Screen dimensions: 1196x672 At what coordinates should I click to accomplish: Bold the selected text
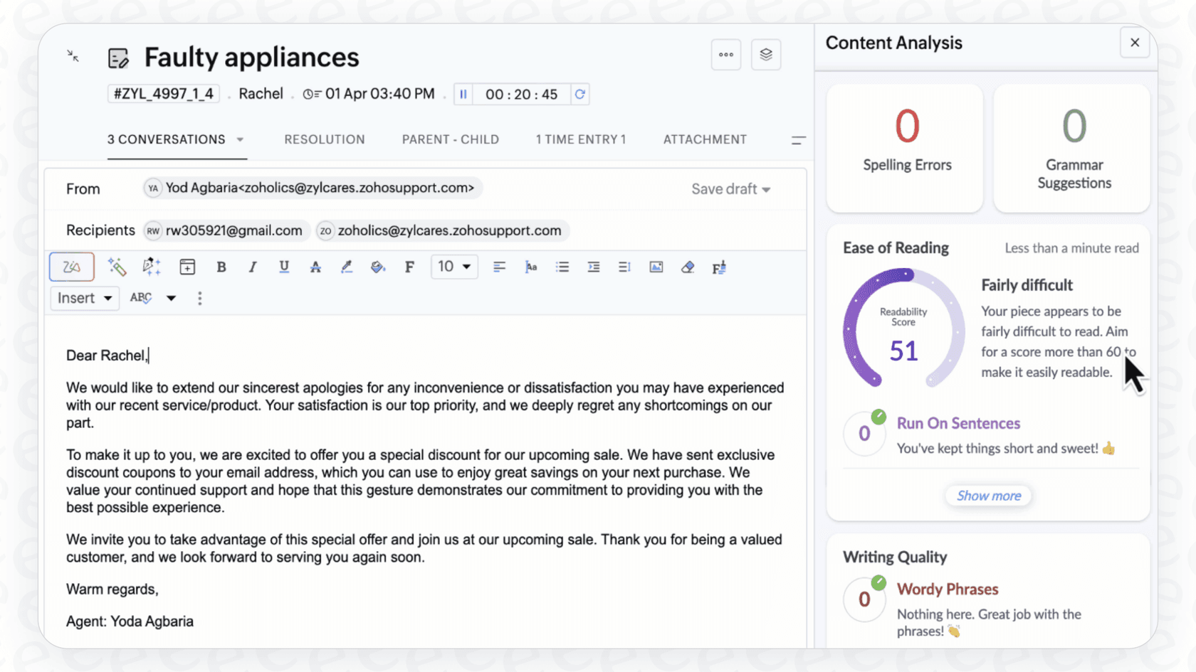pyautogui.click(x=221, y=267)
